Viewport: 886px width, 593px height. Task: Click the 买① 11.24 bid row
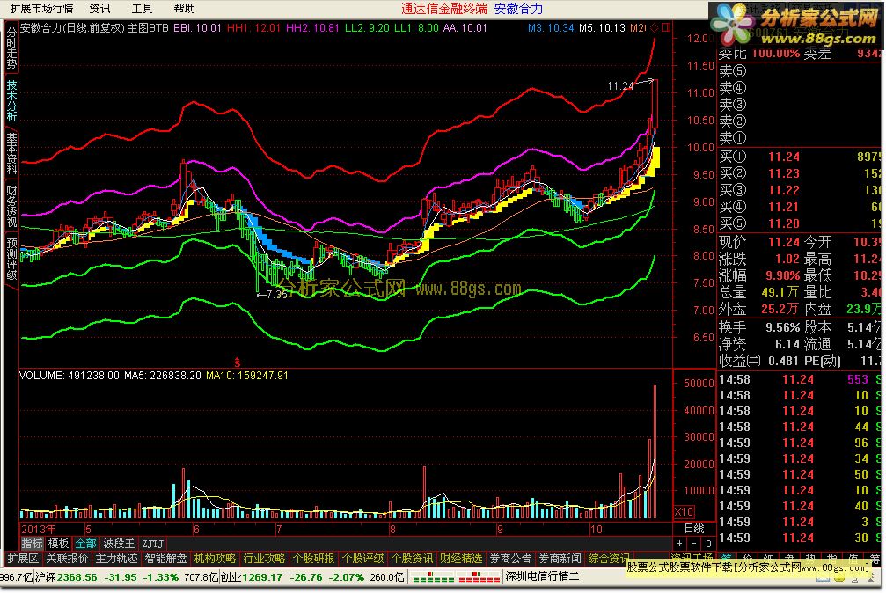[x=800, y=157]
